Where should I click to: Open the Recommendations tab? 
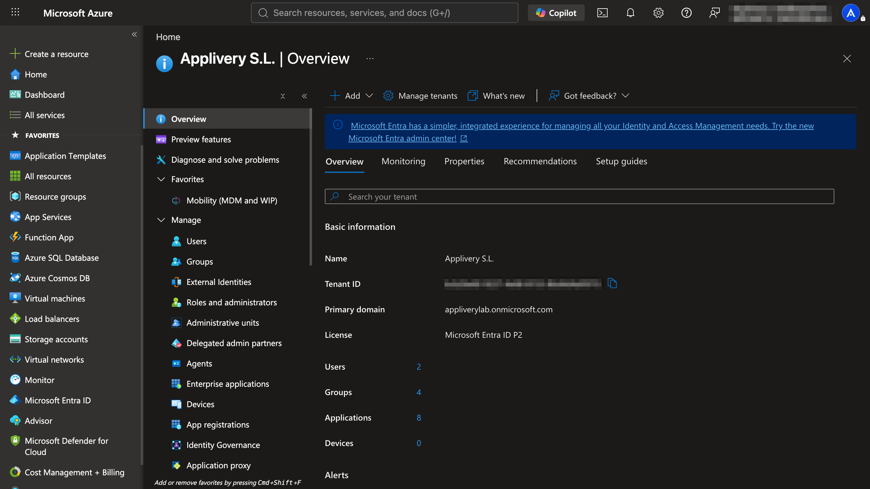pos(540,161)
